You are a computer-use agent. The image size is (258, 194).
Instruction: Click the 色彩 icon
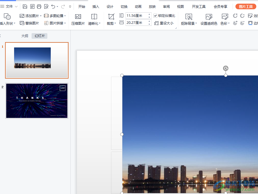[x=225, y=17]
